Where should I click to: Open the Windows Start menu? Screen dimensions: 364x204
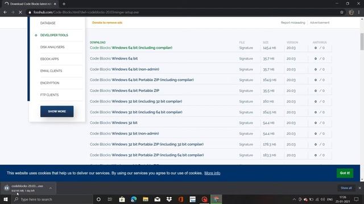(x=6, y=199)
